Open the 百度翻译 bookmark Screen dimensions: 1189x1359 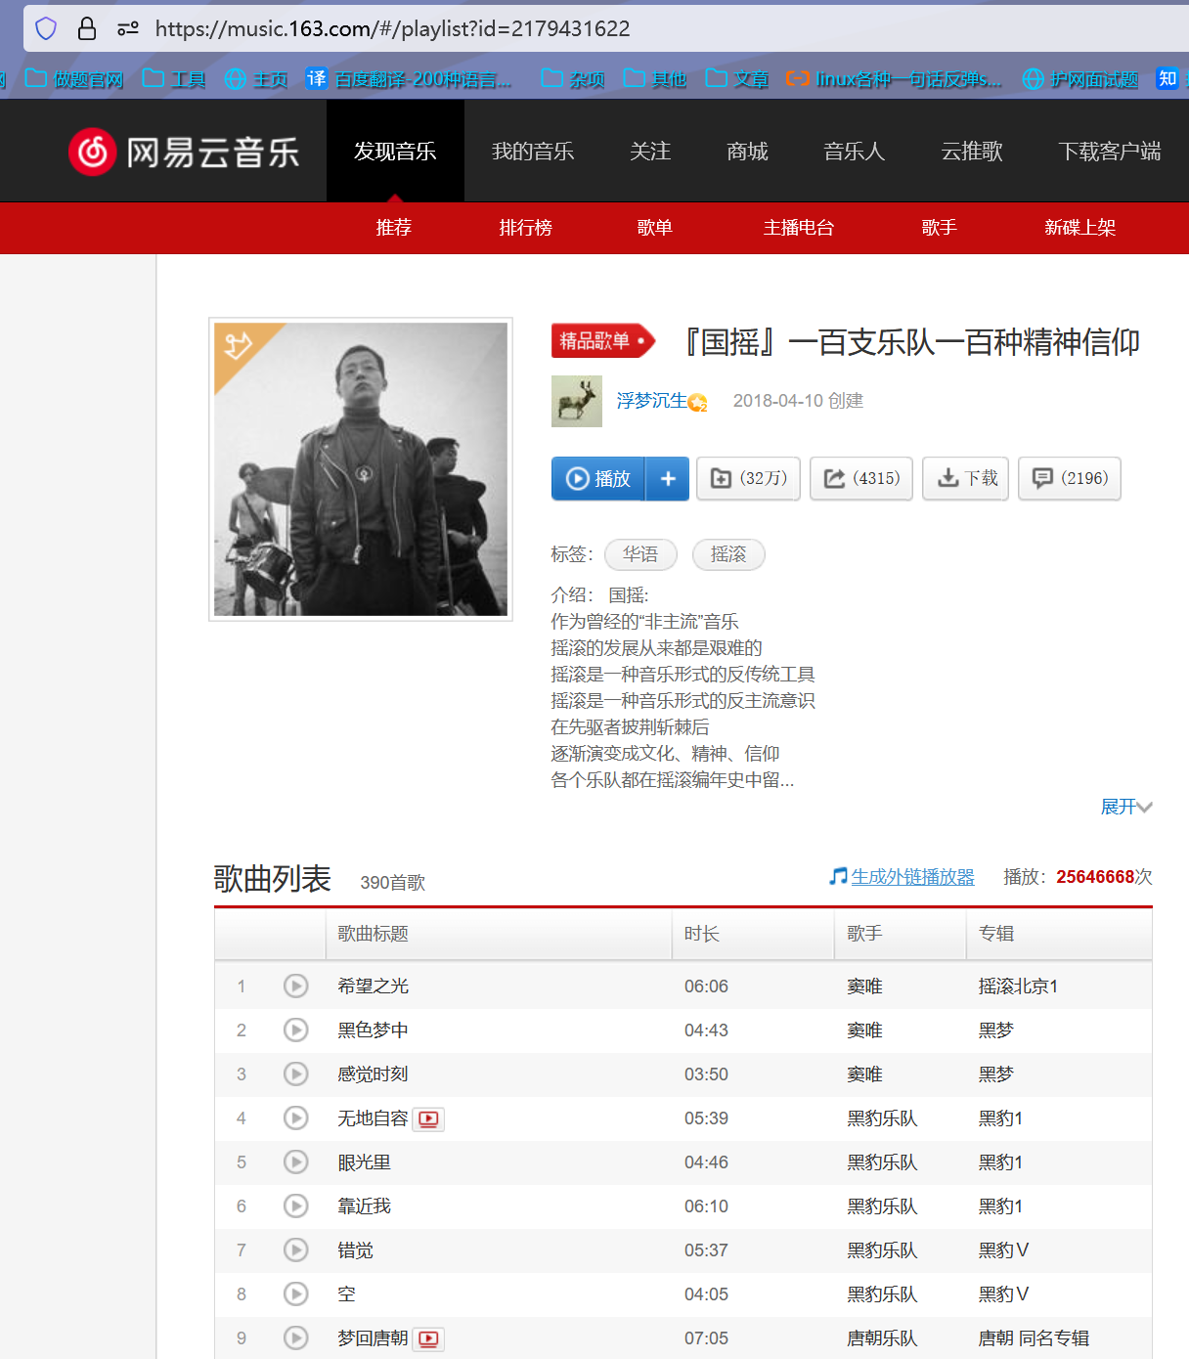409,79
